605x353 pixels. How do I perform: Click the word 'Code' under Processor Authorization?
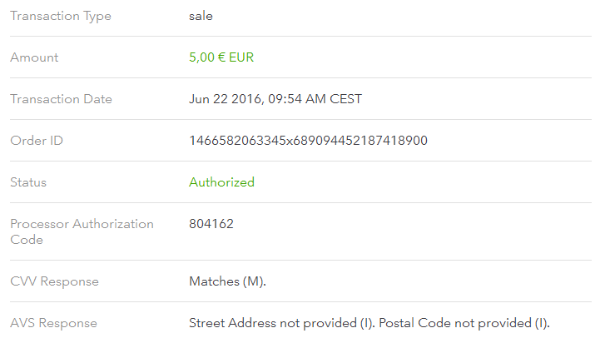click(27, 240)
